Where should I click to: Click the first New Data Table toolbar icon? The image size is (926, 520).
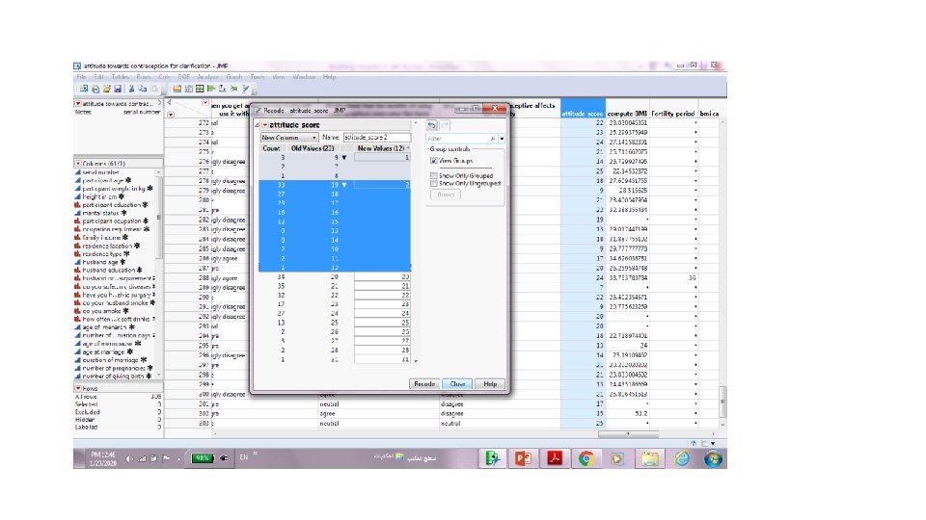pyautogui.click(x=84, y=89)
